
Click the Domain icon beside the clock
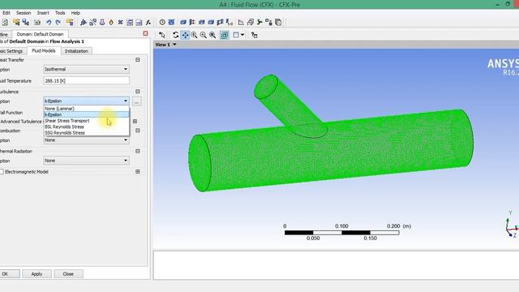point(171,22)
